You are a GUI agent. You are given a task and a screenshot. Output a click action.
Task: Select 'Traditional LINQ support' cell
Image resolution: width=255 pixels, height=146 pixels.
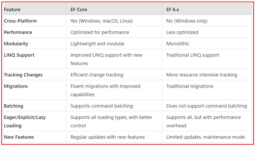(x=193, y=55)
